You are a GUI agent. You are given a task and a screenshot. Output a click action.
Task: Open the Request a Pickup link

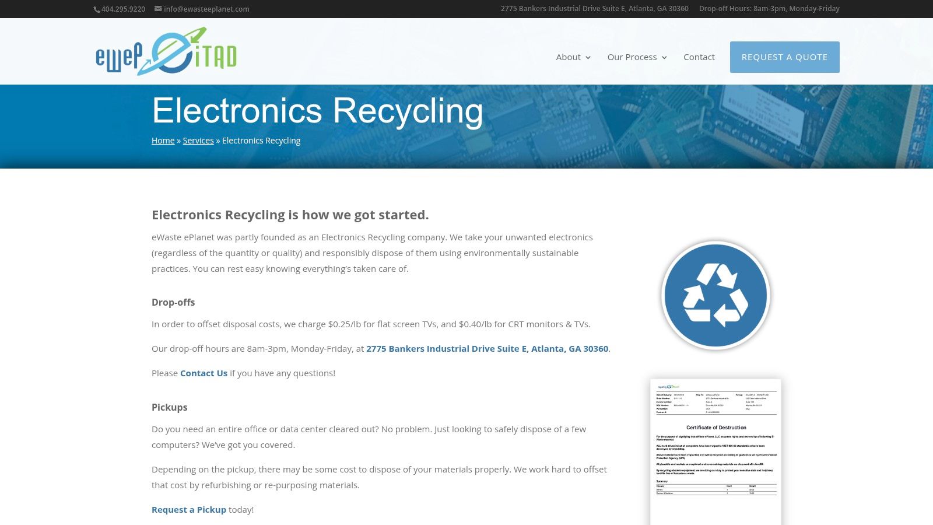(x=188, y=509)
